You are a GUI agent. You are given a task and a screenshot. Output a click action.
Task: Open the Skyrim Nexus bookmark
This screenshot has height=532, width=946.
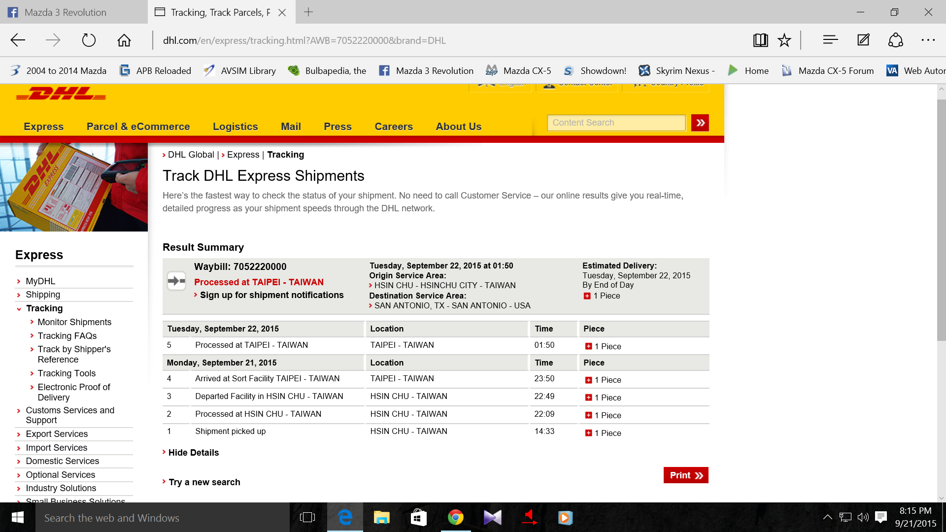pyautogui.click(x=677, y=70)
